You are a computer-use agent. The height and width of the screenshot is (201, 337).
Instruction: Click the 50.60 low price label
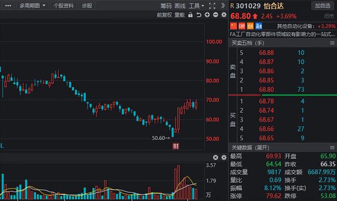(x=160, y=138)
